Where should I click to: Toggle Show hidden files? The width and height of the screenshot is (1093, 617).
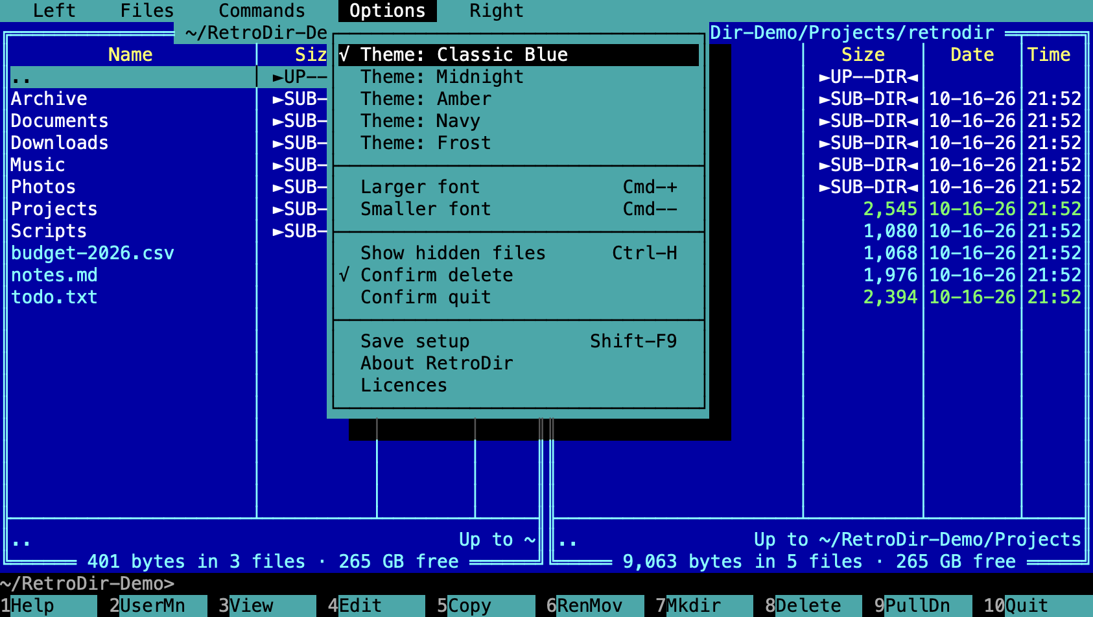(519, 253)
